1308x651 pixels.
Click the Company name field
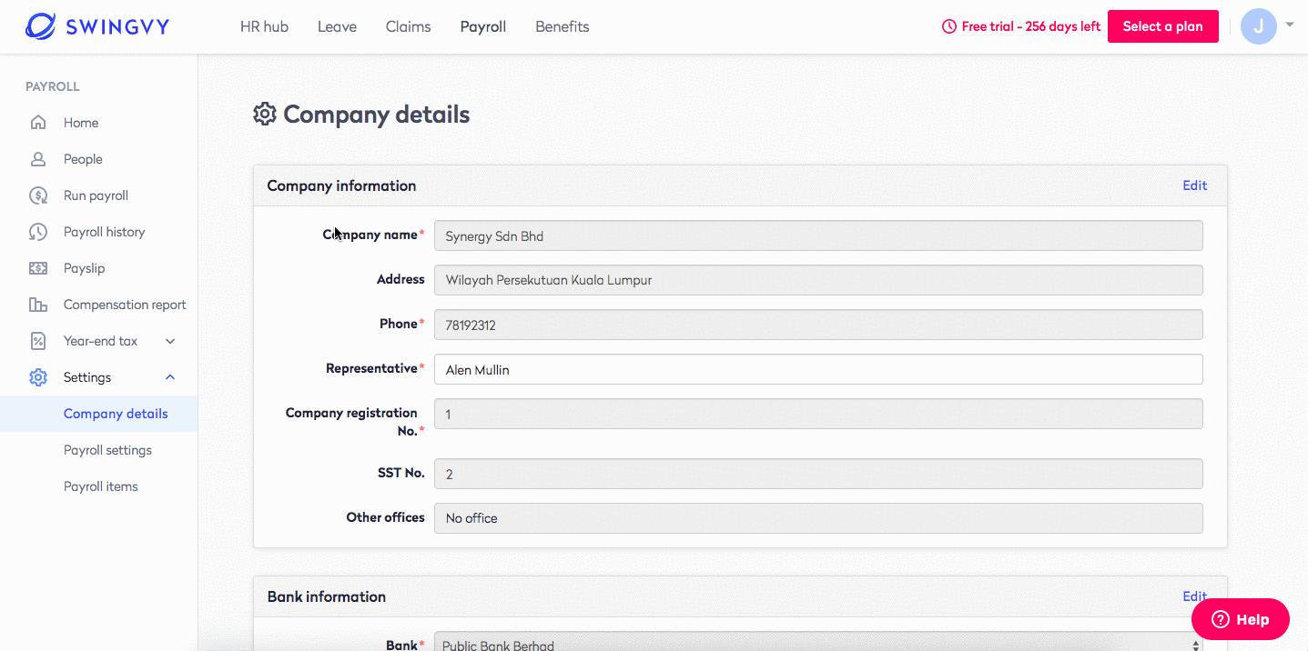(x=818, y=235)
